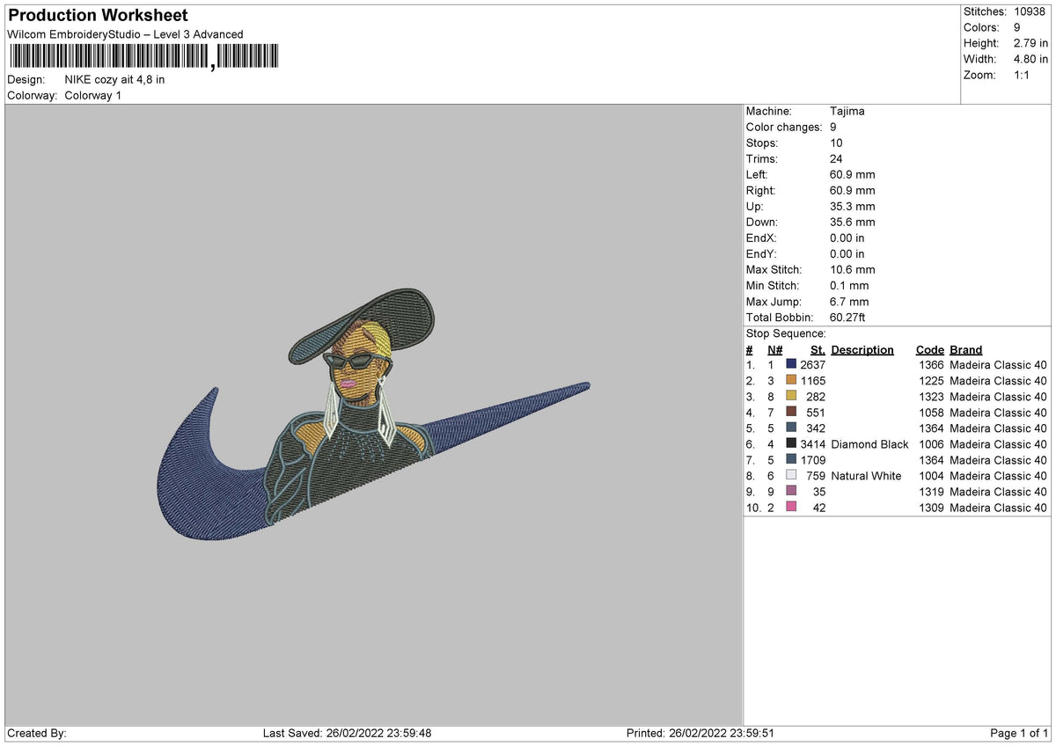Click the pink 42 stitch swatch
Viewport: 1056px width, 746px height.
(791, 508)
